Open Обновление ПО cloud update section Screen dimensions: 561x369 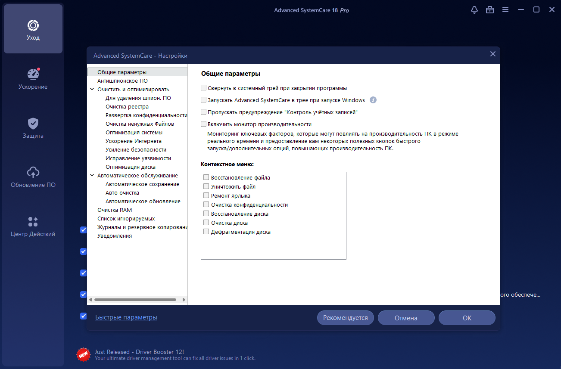point(33,177)
